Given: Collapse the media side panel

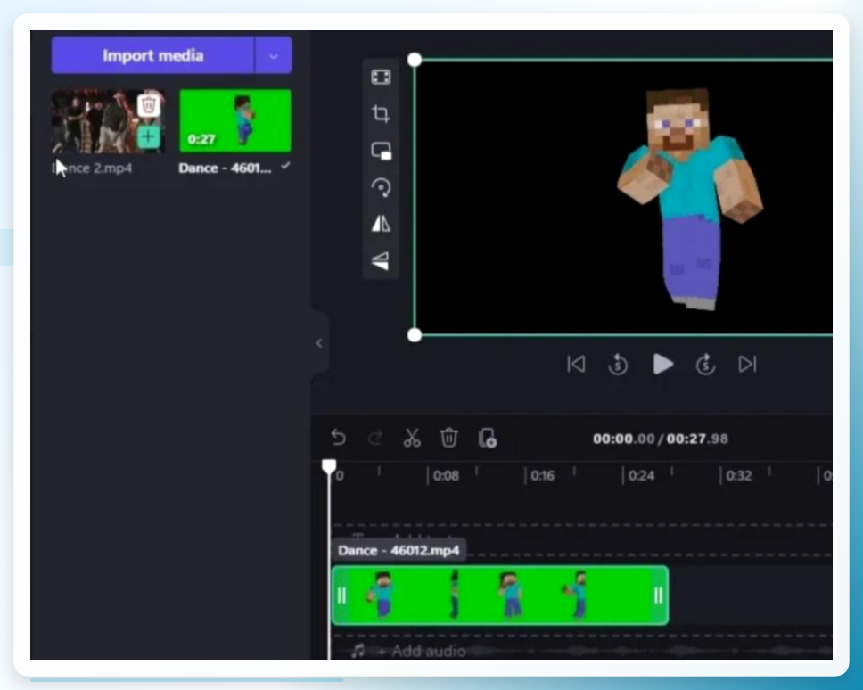Looking at the screenshot, I should point(319,343).
